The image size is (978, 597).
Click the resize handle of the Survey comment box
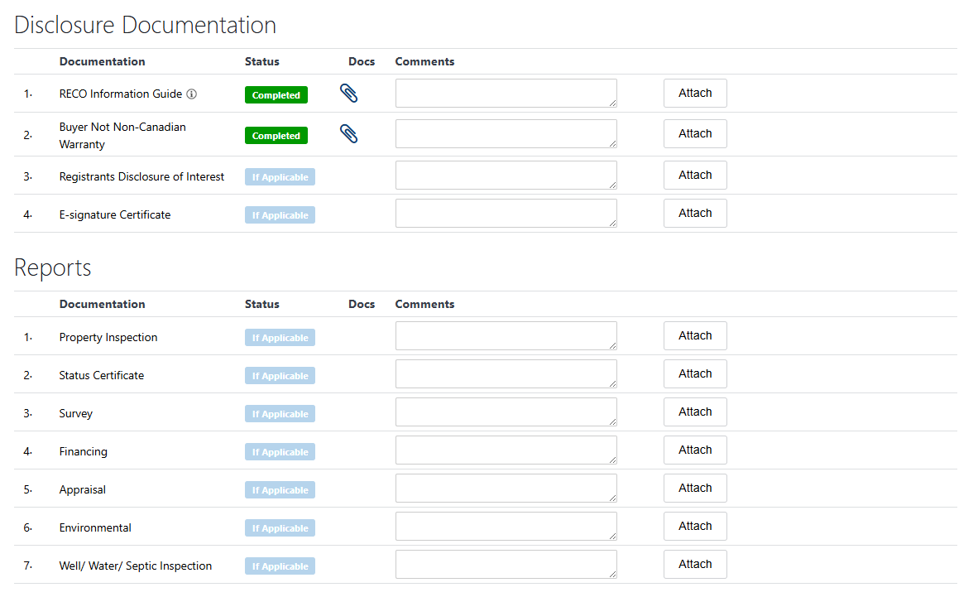tap(613, 421)
